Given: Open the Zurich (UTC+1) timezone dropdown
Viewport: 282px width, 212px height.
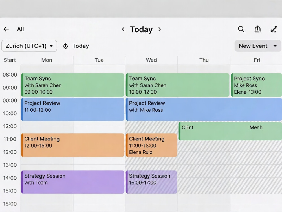Looking at the screenshot, I should click(x=29, y=46).
